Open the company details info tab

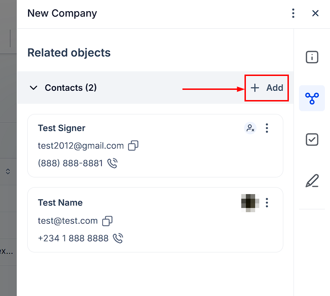(x=312, y=57)
